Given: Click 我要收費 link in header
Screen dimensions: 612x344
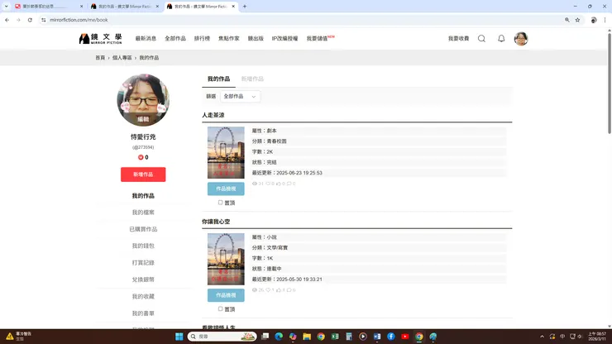Looking at the screenshot, I should [x=459, y=38].
